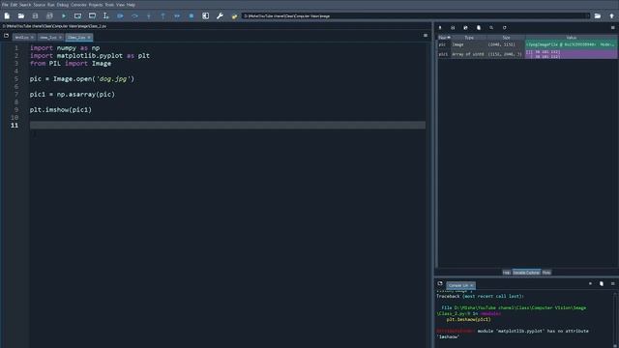This screenshot has height=348, width=619.
Task: Open preferences with the wrench icon
Action: [x=220, y=16]
